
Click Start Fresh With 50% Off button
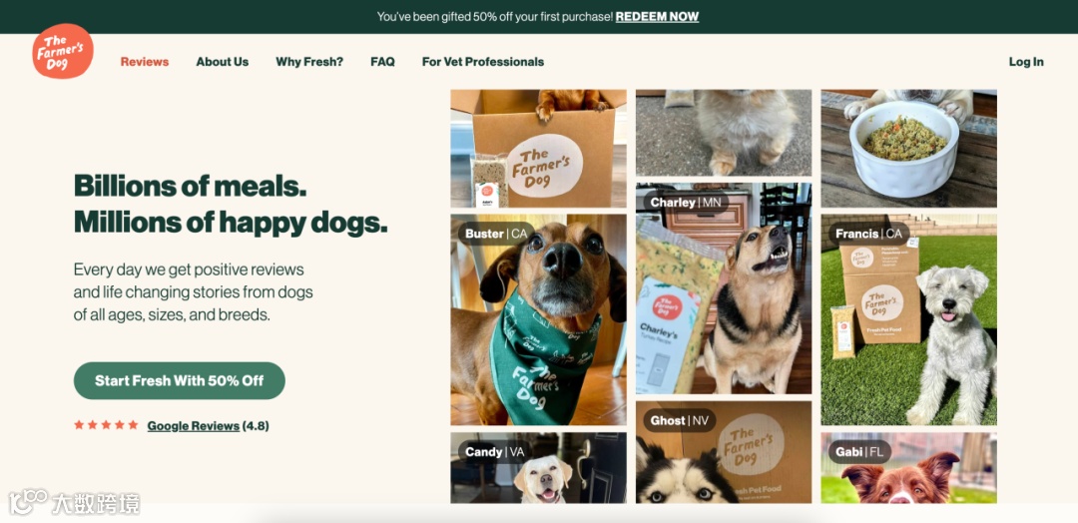tap(180, 380)
